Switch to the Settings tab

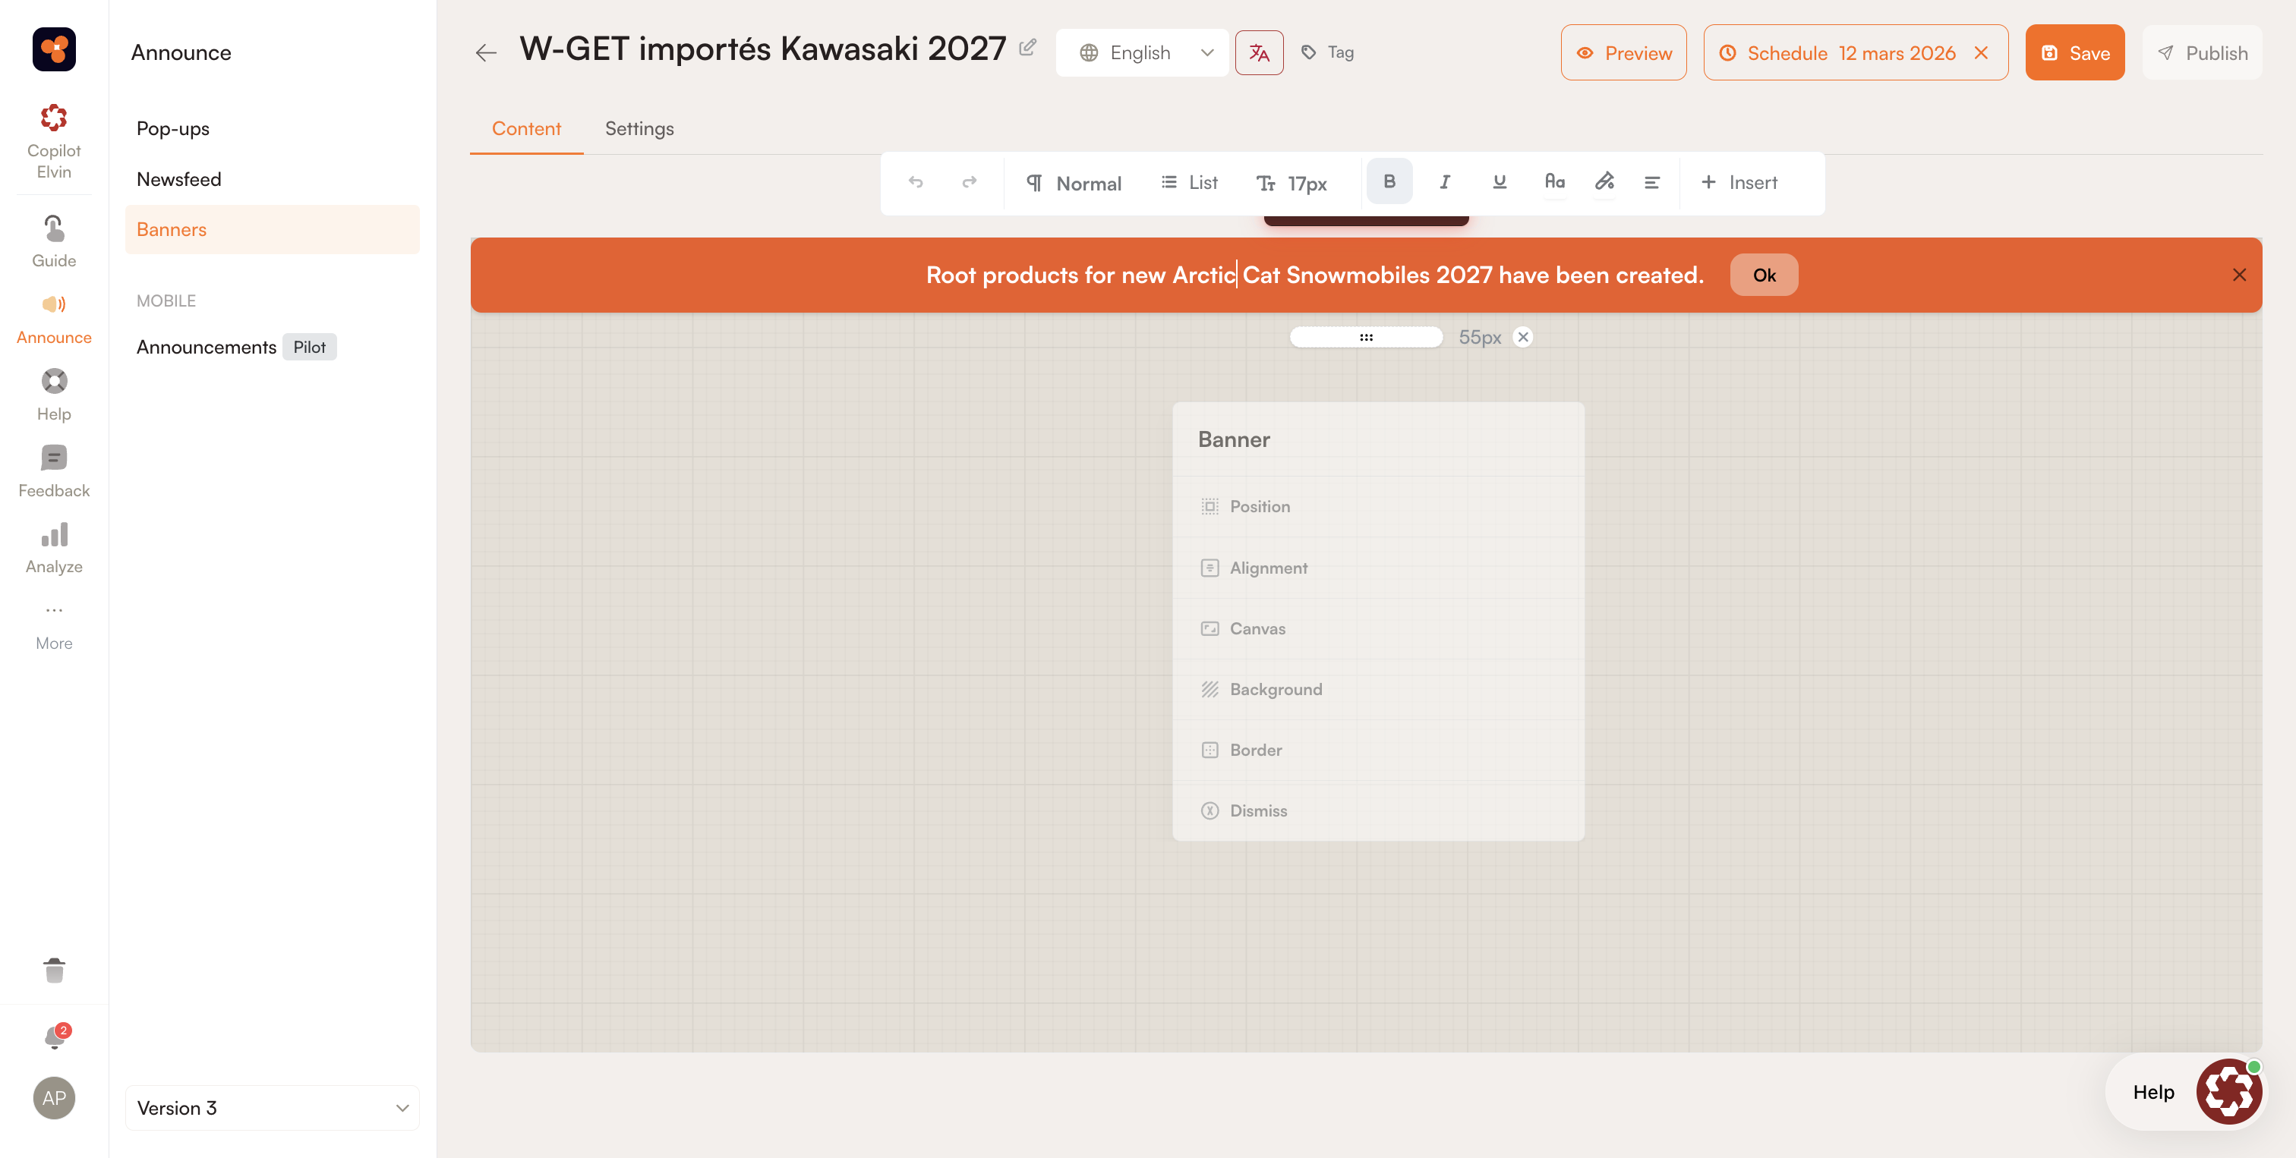point(639,128)
